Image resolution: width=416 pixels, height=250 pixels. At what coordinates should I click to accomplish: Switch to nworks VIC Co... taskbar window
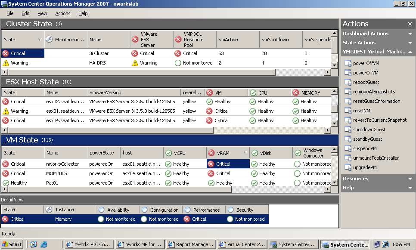90,244
